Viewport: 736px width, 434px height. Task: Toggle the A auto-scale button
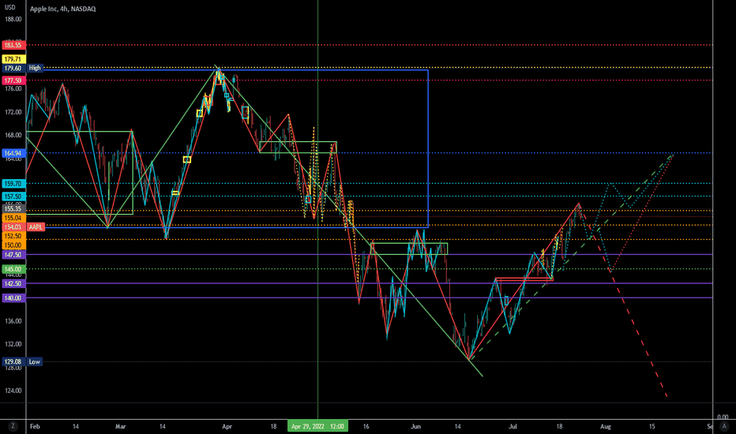click(724, 426)
